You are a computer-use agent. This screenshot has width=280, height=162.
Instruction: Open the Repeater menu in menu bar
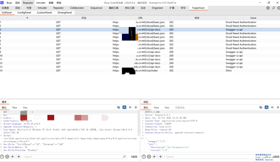point(28,3)
